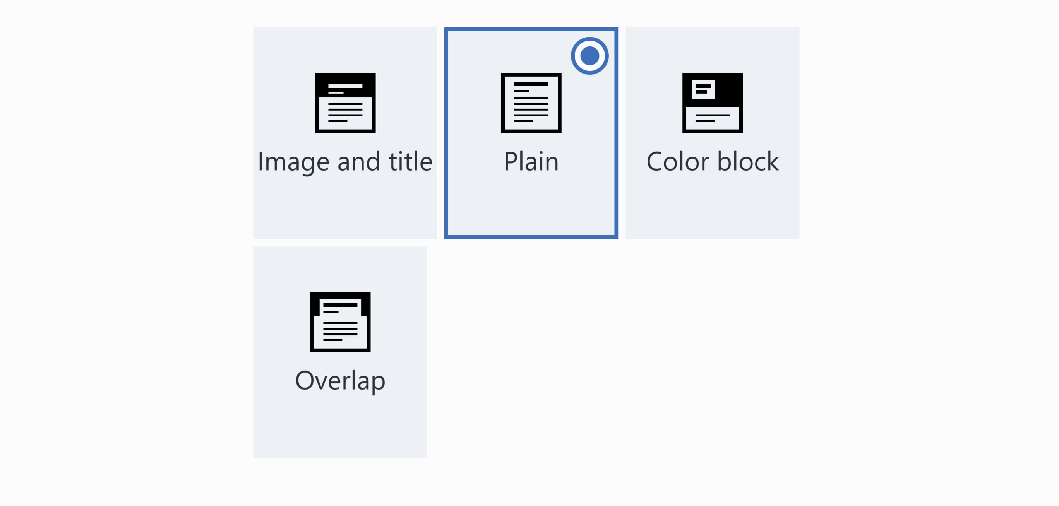
Task: Click empty space below the Plain label
Action: point(531,205)
